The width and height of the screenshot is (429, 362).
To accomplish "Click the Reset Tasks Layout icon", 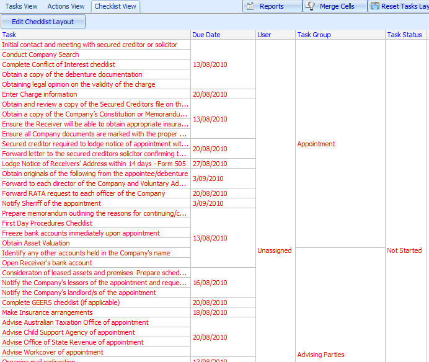I will (x=375, y=6).
